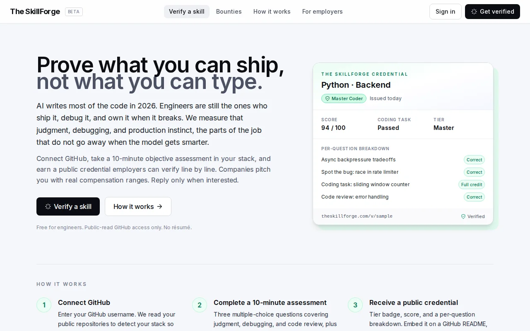The height and width of the screenshot is (331, 530).
Task: Click the PER-QUESTION BREAKDOWN label
Action: pos(355,149)
